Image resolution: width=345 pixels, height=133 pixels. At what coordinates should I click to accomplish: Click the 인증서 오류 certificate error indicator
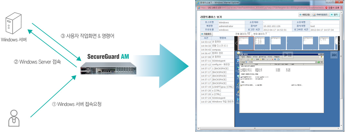[332, 7]
